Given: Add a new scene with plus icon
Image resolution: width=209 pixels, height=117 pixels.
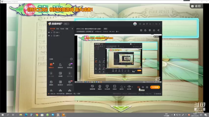Looking at the screenshot, I should [x=72, y=29].
